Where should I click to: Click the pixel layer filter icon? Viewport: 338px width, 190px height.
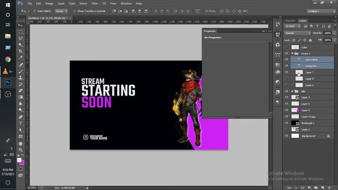305,26
